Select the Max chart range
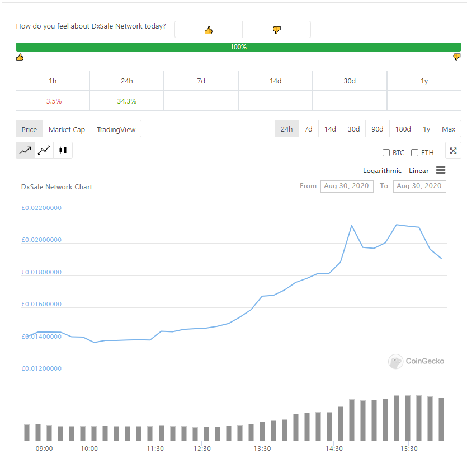This screenshot has width=467, height=467. pos(449,129)
